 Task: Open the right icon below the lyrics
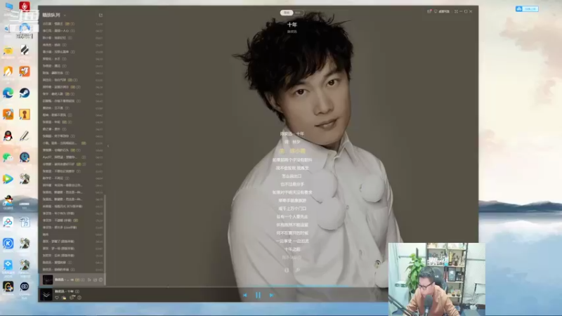coord(297,270)
